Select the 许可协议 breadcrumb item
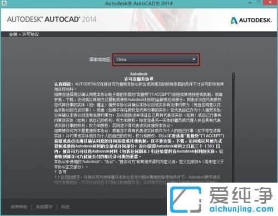 point(31,35)
